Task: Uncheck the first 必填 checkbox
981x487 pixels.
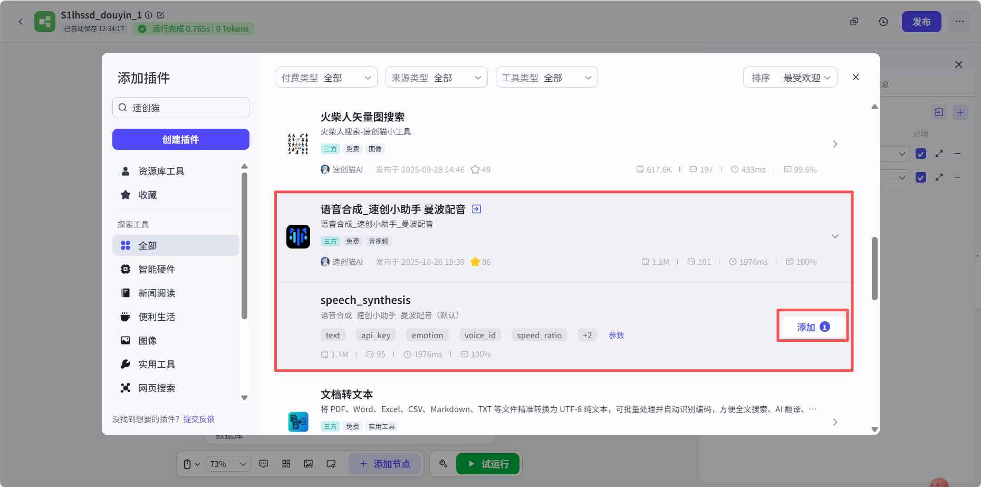Action: coord(921,154)
